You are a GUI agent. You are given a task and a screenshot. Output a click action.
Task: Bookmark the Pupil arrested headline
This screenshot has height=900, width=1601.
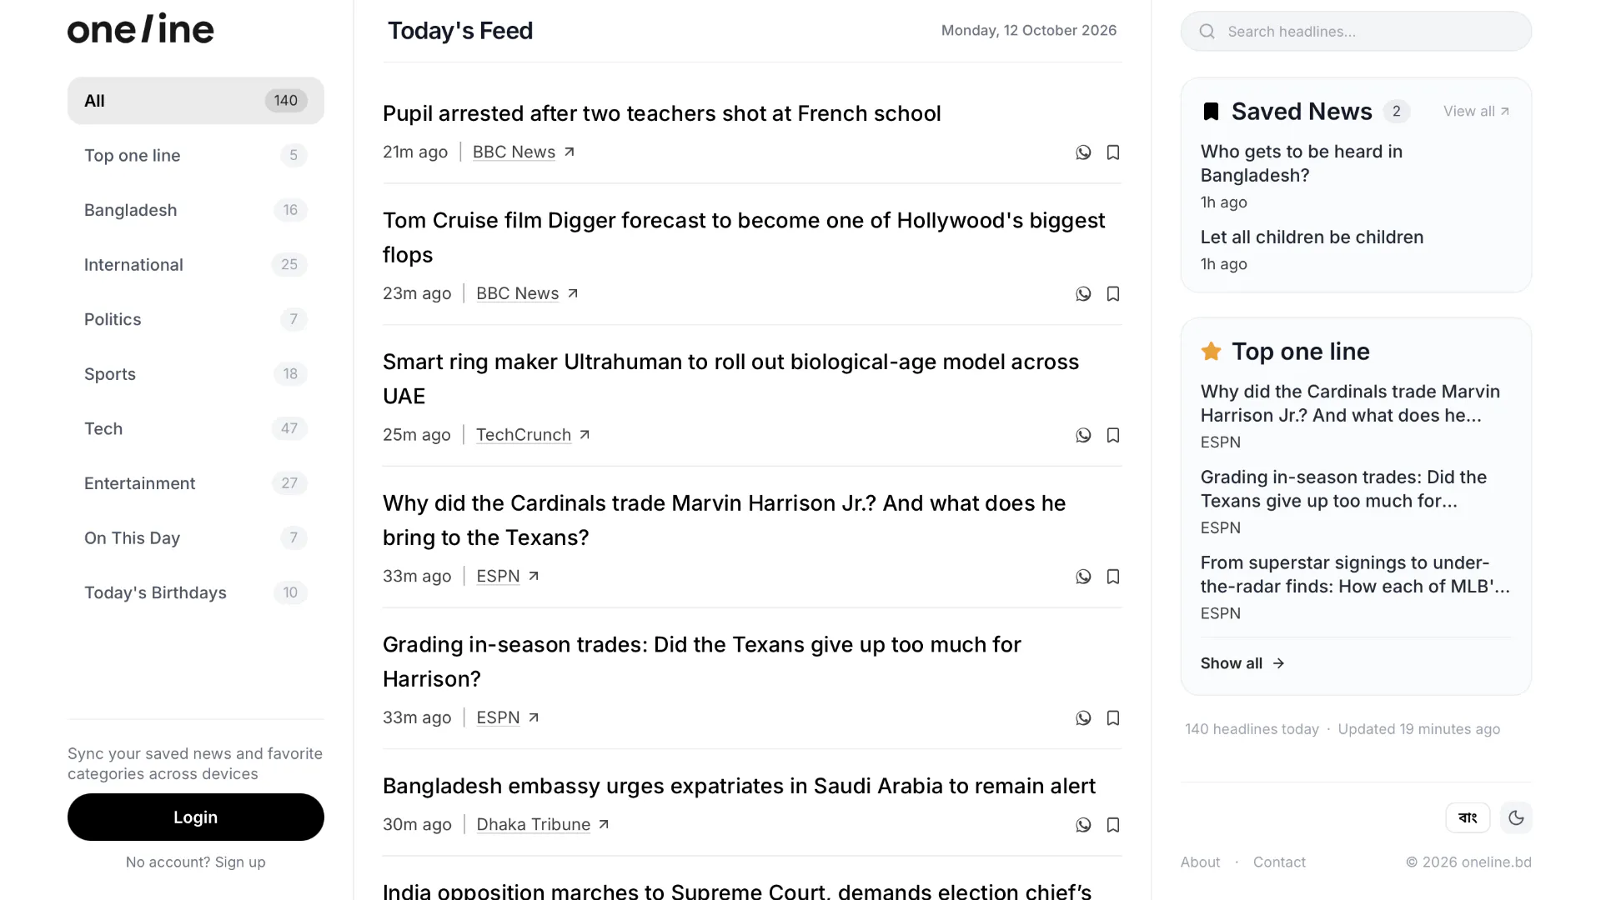(x=1113, y=152)
